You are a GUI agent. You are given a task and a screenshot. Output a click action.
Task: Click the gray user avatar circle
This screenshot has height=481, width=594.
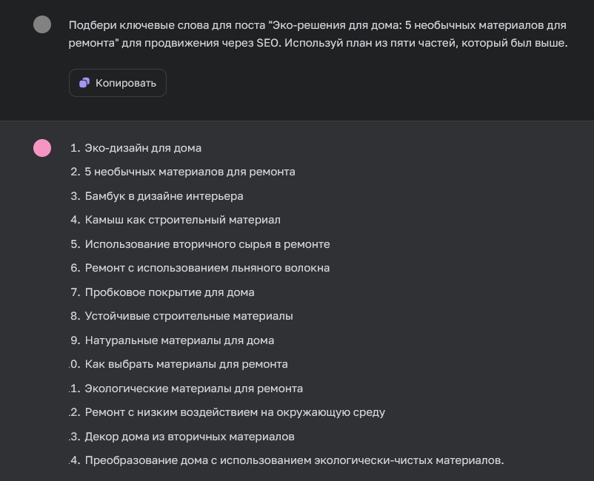[42, 25]
